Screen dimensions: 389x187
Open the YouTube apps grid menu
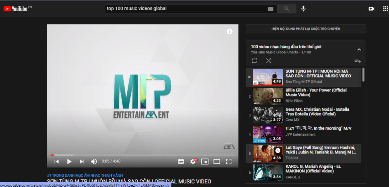[385, 9]
